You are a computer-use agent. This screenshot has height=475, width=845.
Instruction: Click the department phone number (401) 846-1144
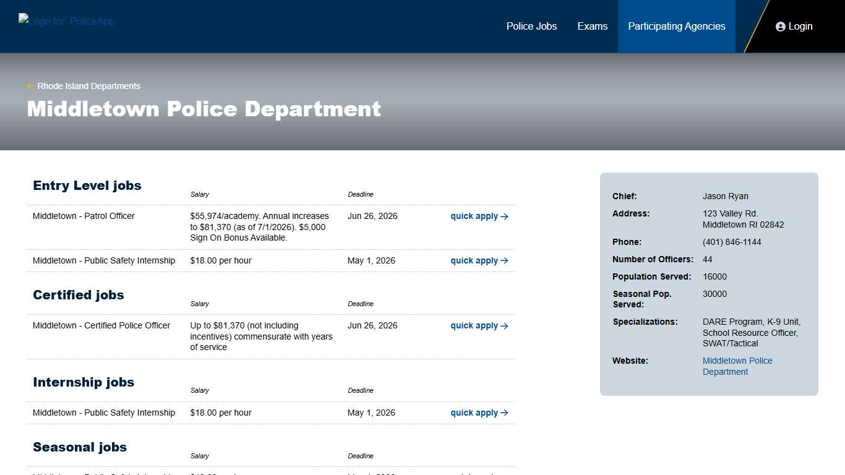tap(732, 242)
